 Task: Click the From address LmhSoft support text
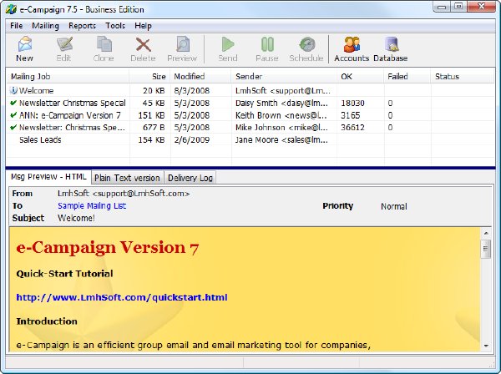click(x=124, y=193)
